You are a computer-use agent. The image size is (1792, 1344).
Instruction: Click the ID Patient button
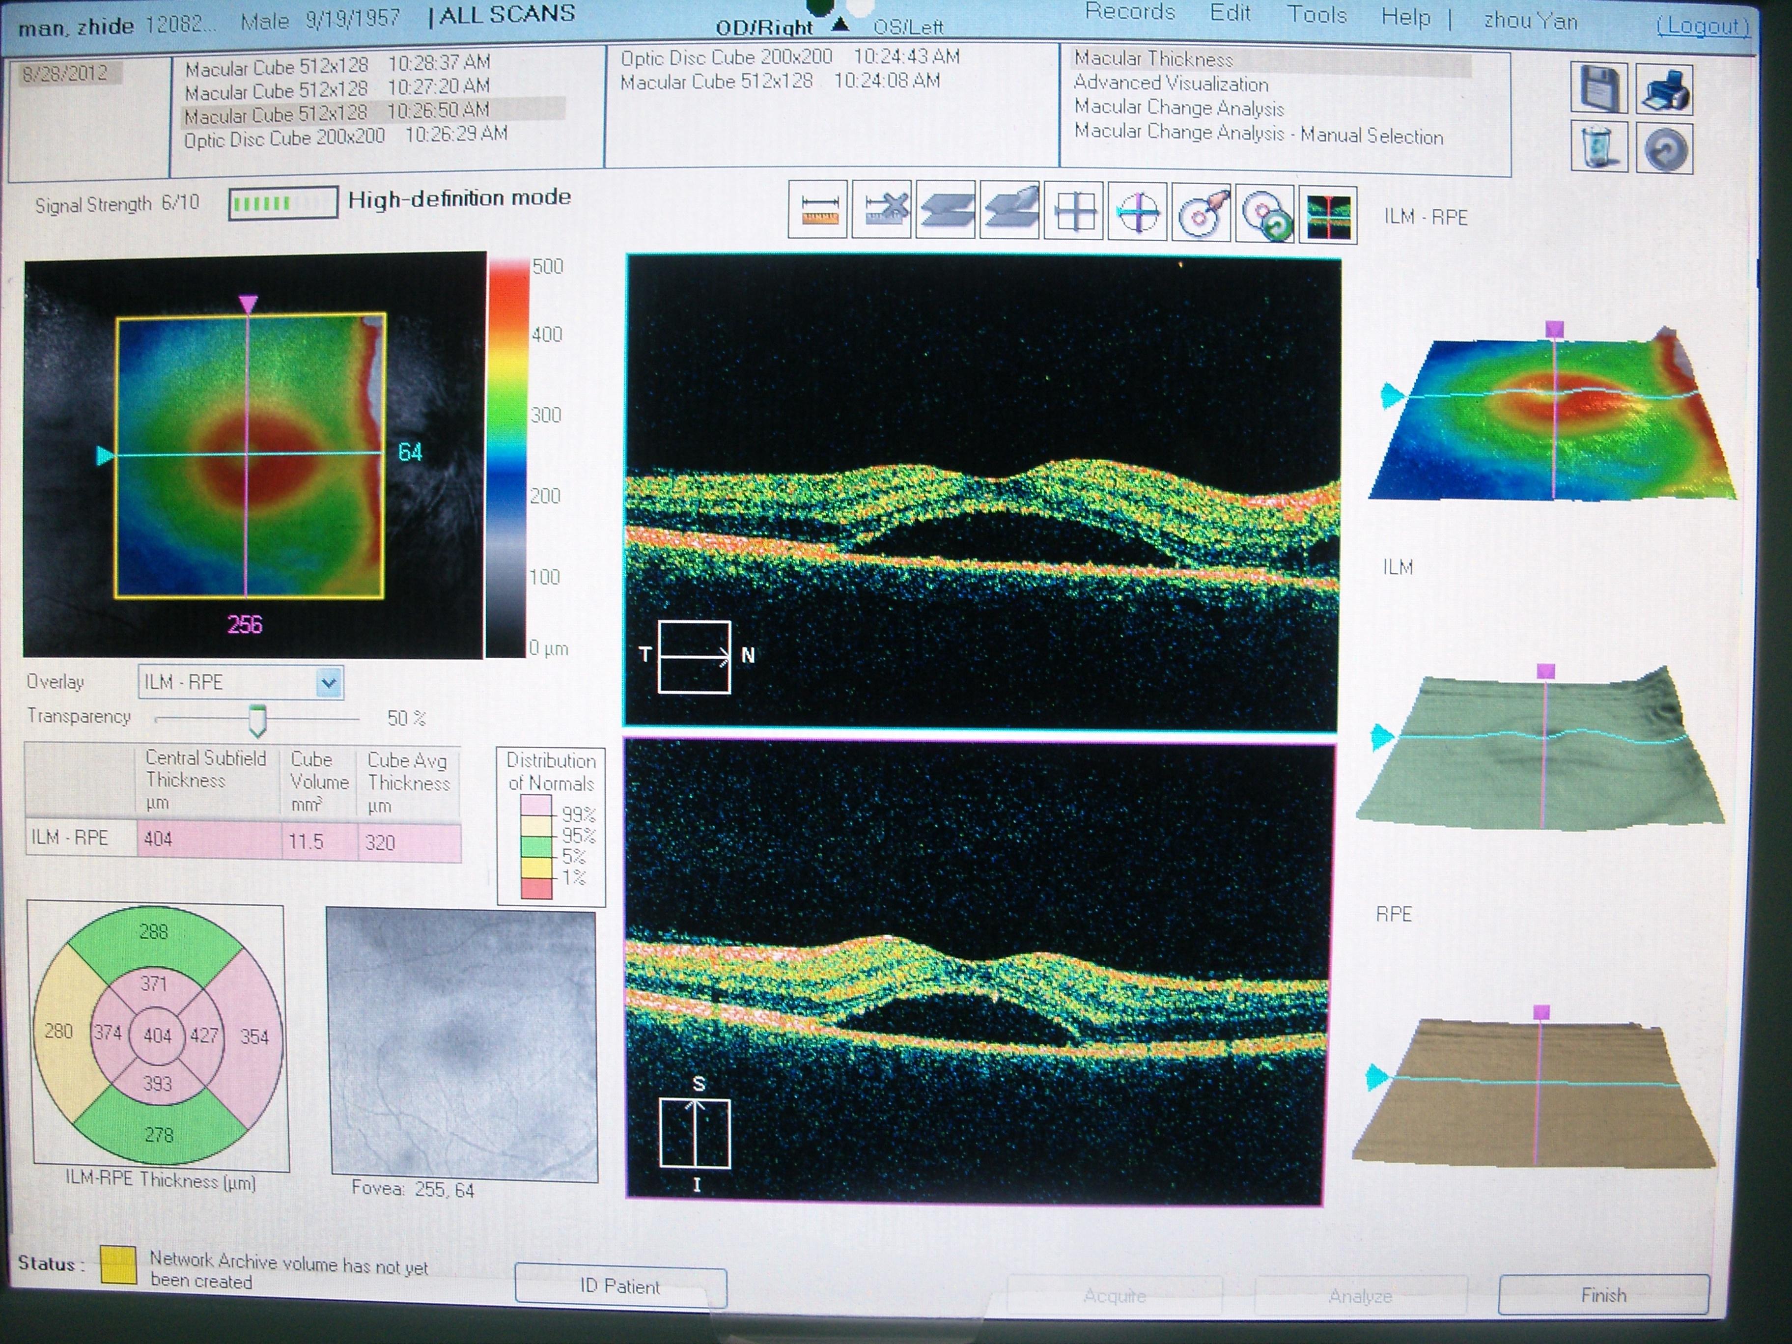(x=620, y=1287)
